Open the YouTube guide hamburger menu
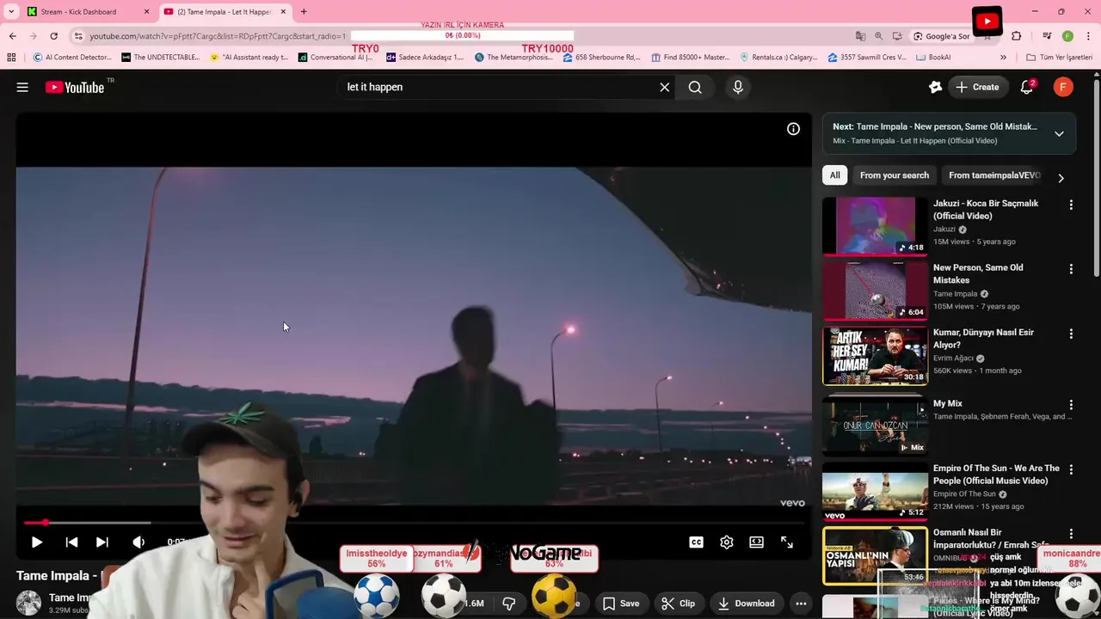 (x=22, y=87)
